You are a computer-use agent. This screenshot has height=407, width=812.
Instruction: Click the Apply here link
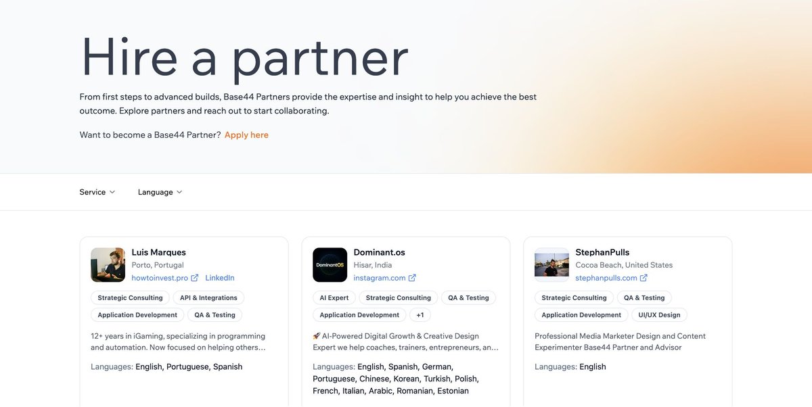[246, 135]
